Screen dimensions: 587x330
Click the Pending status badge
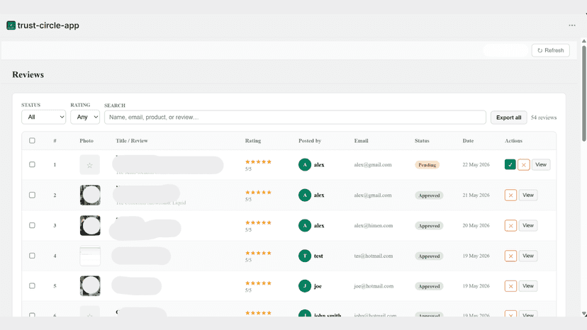(x=427, y=164)
